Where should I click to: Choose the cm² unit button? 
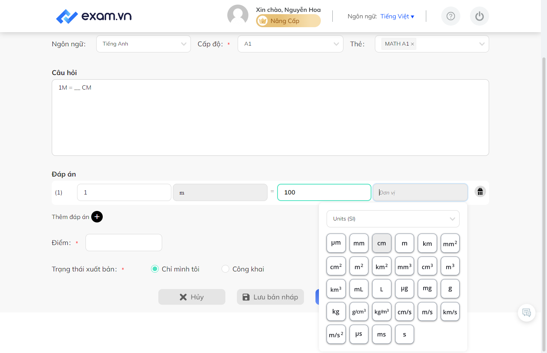[x=336, y=266]
